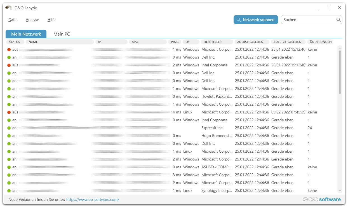Sort the list by NAME column

(60, 42)
